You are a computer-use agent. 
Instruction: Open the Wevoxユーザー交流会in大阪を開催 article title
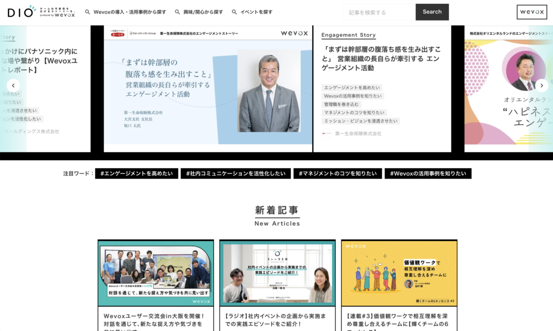coord(155,322)
